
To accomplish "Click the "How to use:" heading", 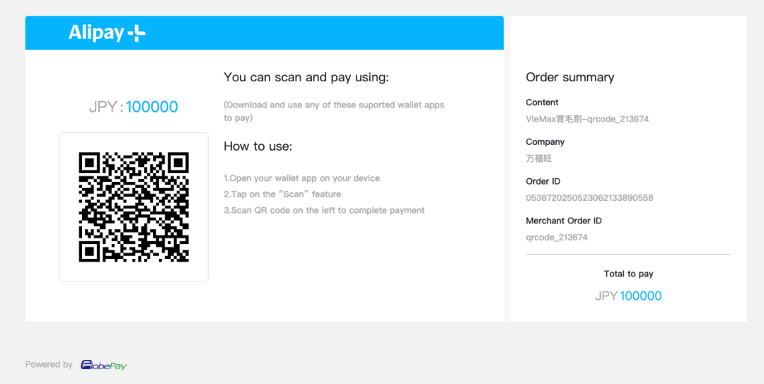I will (x=257, y=146).
